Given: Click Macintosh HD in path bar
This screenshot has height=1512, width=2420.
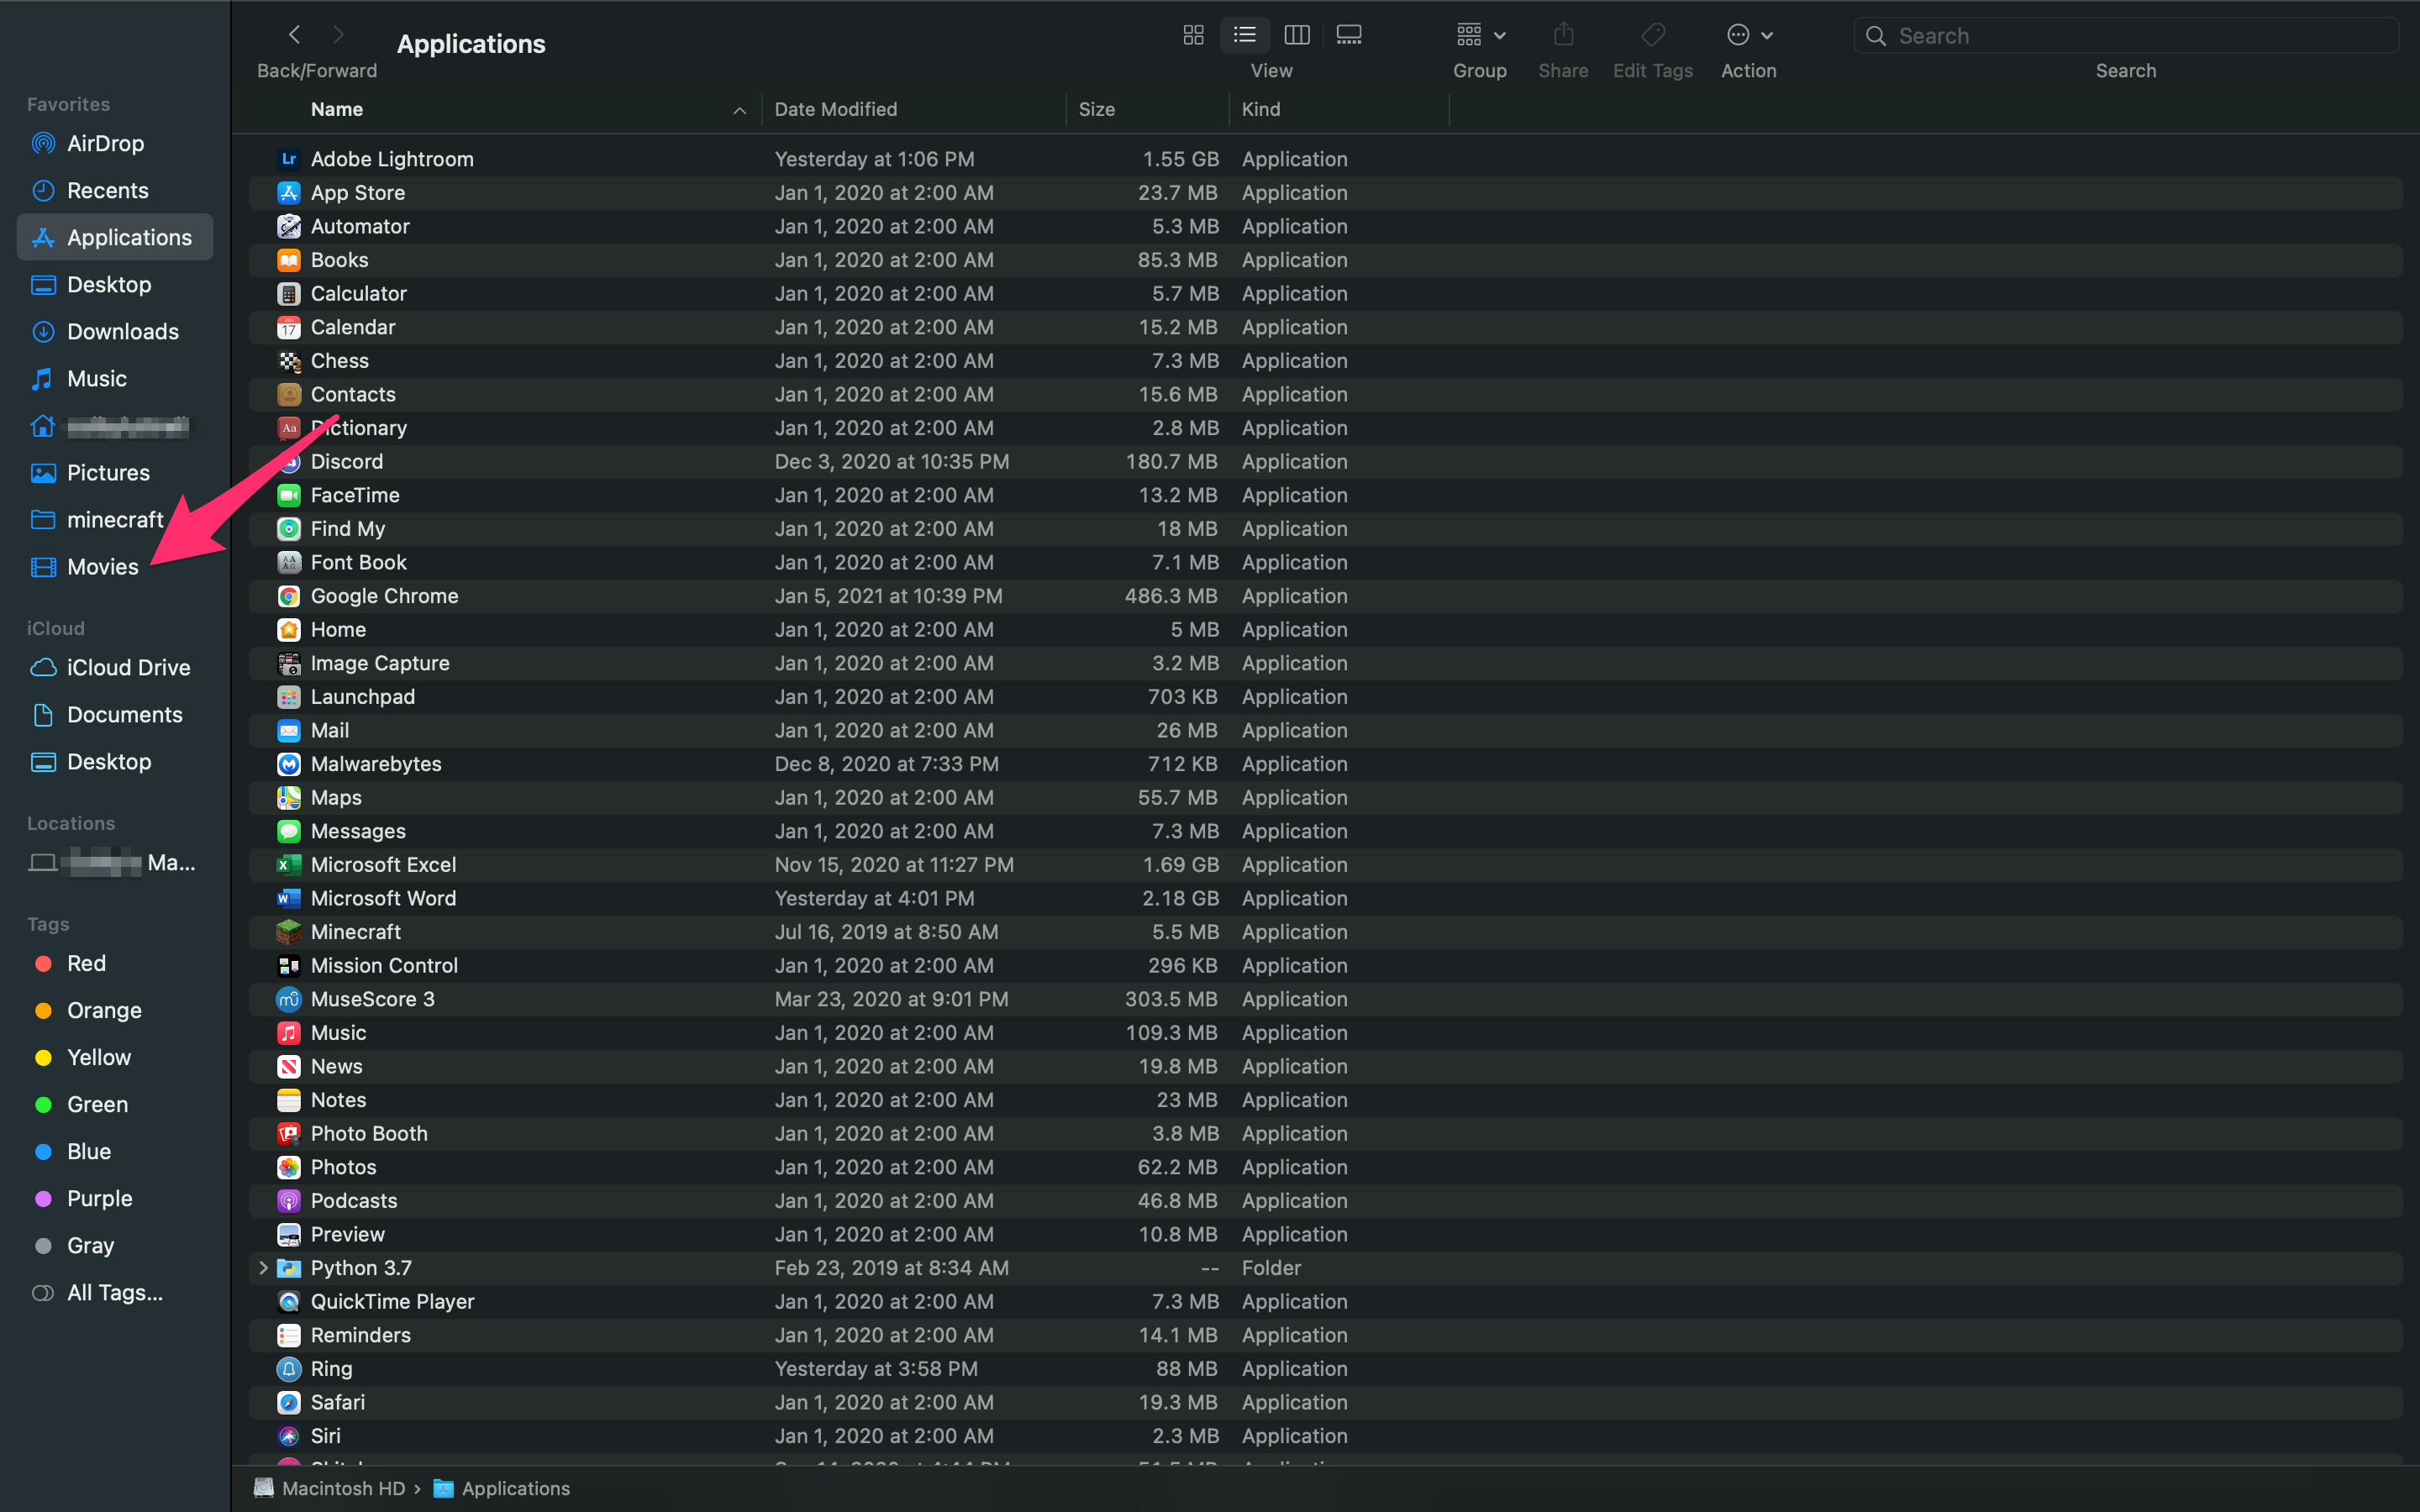Looking at the screenshot, I should tap(343, 1488).
